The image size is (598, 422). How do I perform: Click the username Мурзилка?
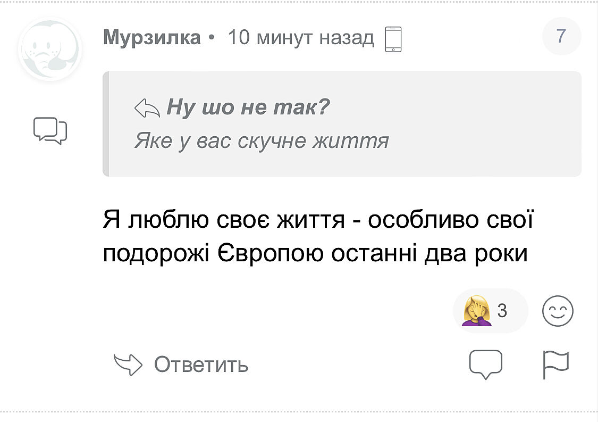152,38
